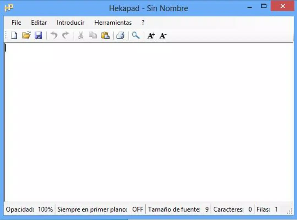Maximize the Hekapad window
Image resolution: width=297 pixels, height=220 pixels.
click(264, 6)
